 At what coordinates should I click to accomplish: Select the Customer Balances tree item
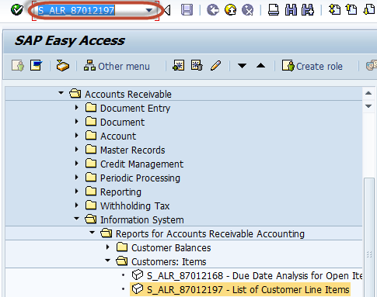tap(171, 247)
